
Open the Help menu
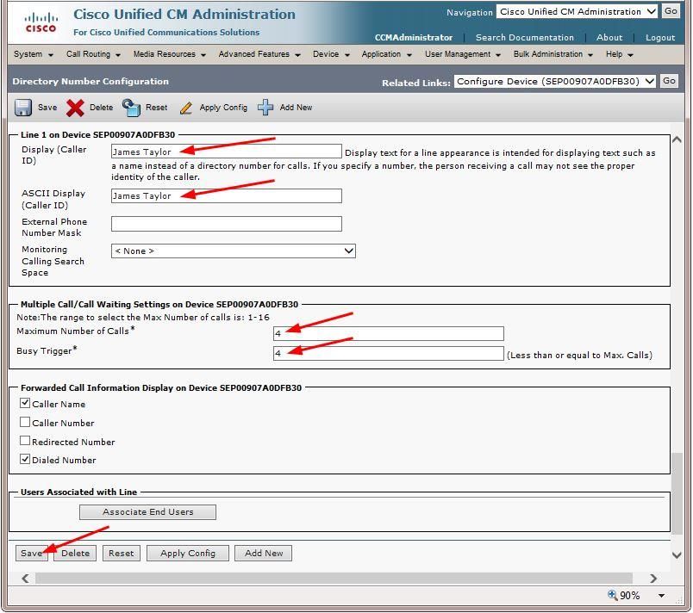619,54
